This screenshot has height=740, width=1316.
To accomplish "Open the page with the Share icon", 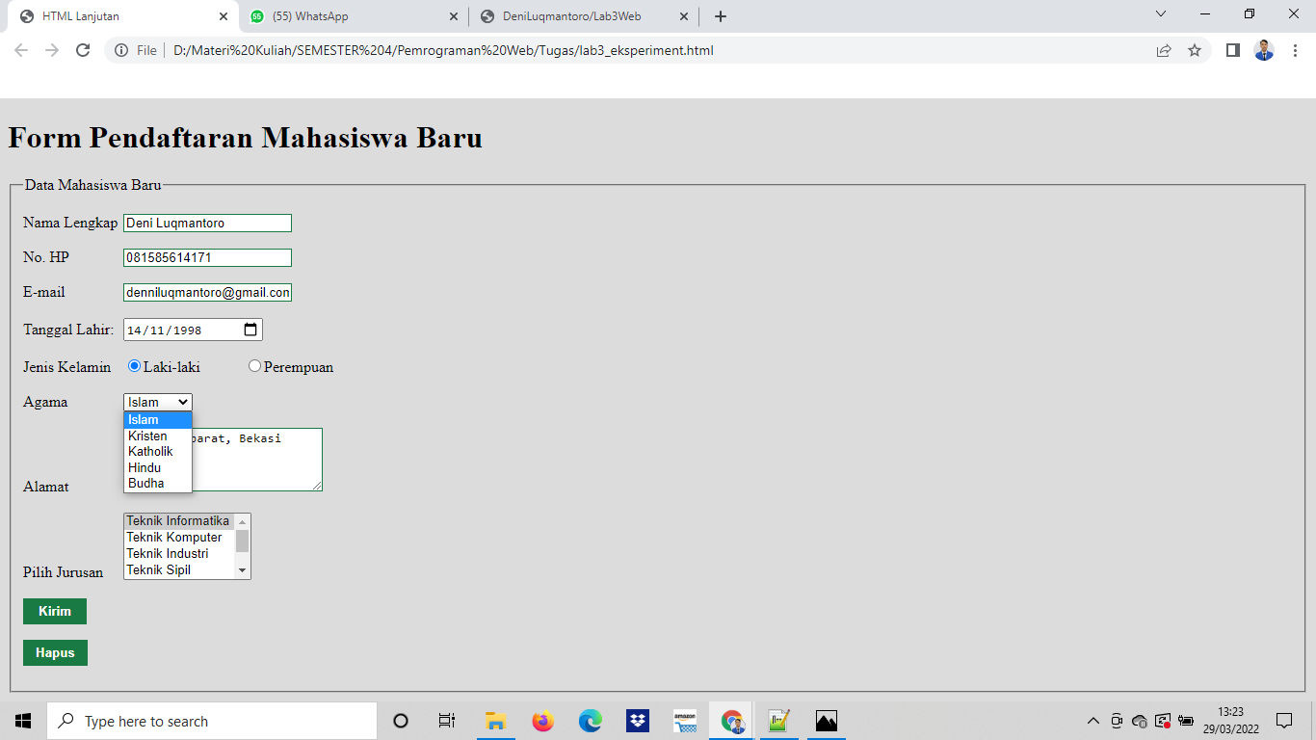I will click(1163, 50).
